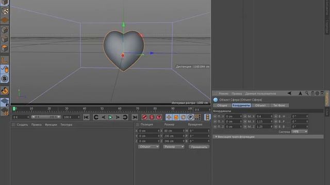Select the Texture mode checkerboard cube icon

point(5,11)
